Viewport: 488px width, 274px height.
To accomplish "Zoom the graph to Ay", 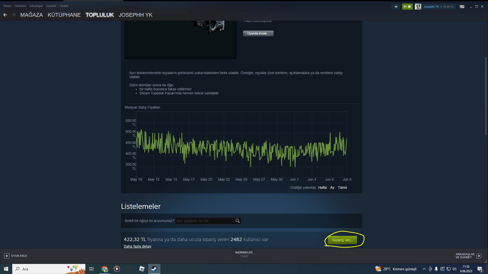I will [332, 187].
